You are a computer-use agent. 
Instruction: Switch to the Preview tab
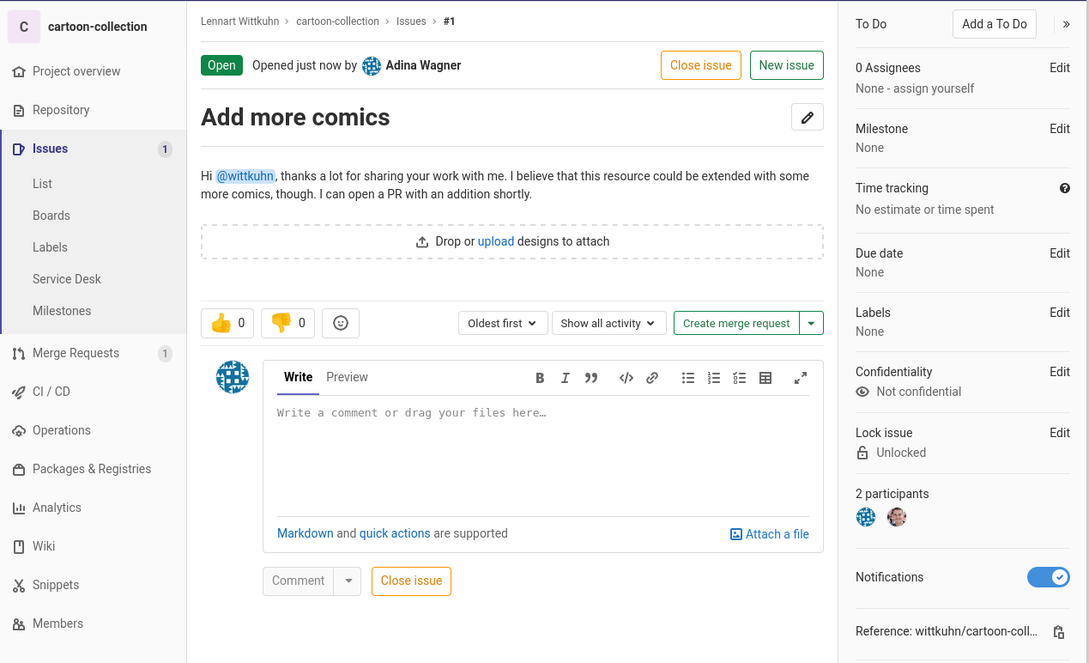[347, 377]
